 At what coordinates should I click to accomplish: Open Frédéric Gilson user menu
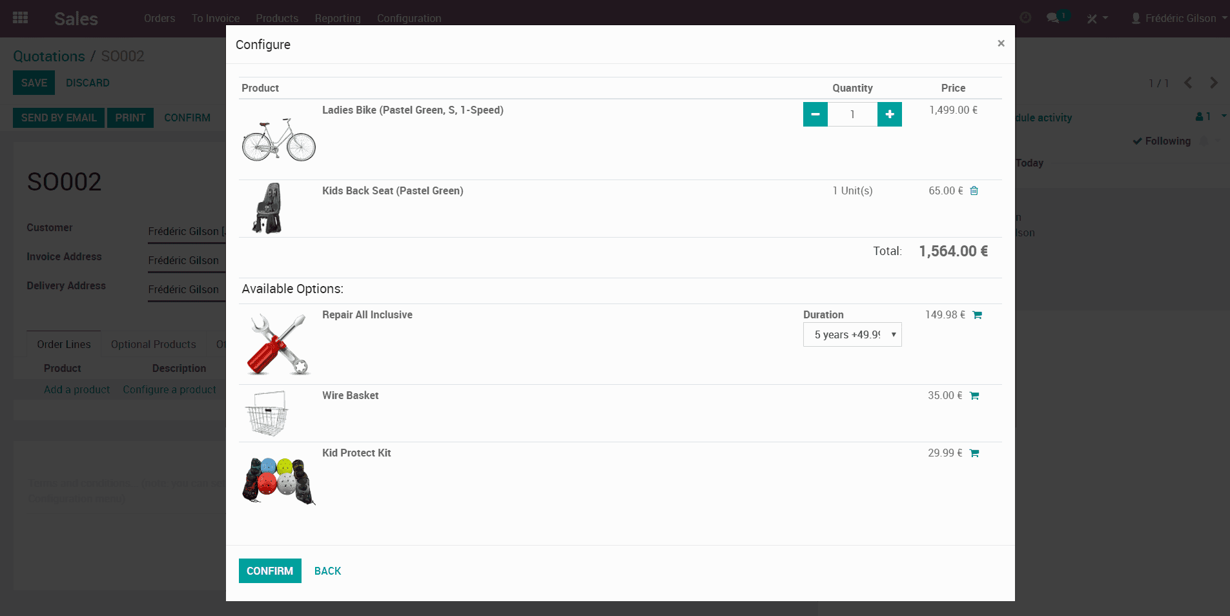point(1178,18)
